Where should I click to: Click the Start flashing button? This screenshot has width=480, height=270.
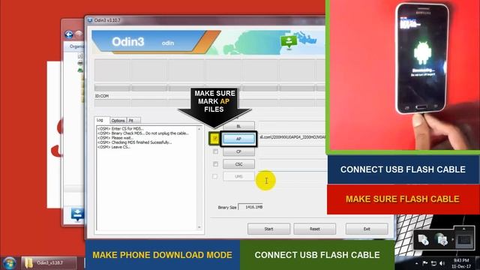pyautogui.click(x=268, y=229)
